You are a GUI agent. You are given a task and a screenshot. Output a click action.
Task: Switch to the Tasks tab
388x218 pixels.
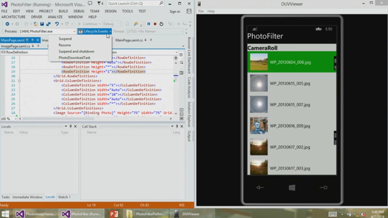point(5,197)
